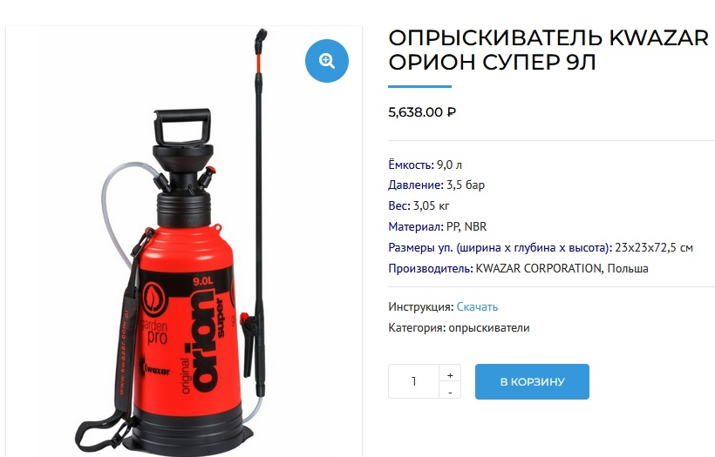Click the blue magnifier zoom icon

point(326,61)
